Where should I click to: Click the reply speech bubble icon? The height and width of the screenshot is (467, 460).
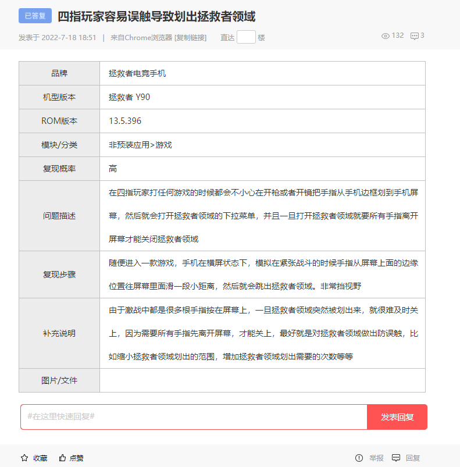[396, 458]
